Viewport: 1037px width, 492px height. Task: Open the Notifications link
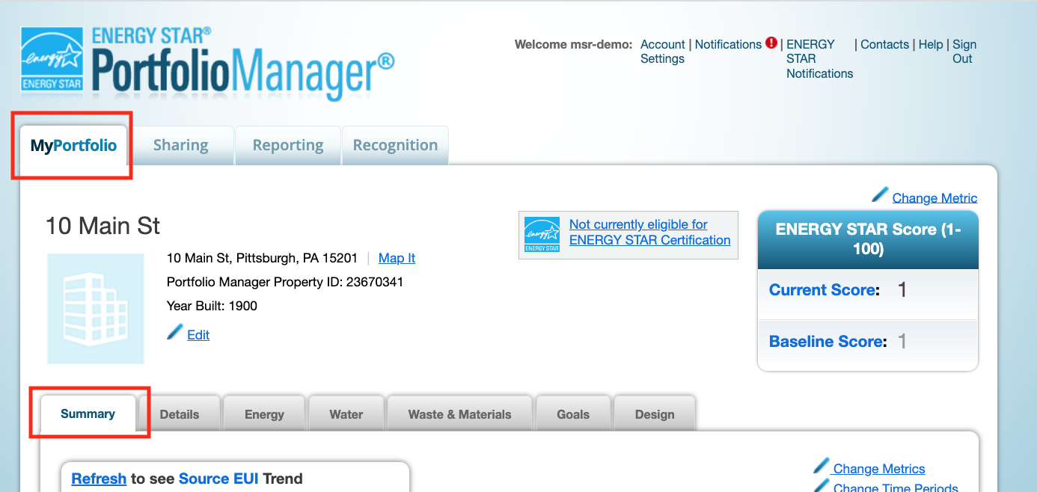click(728, 44)
